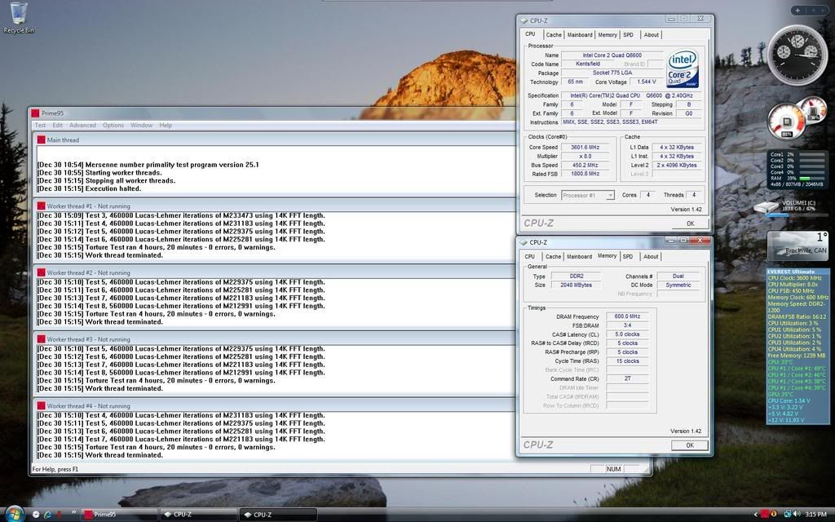The image size is (835, 522).
Task: Select upper CPU-Z Mainboard tab
Action: point(580,34)
